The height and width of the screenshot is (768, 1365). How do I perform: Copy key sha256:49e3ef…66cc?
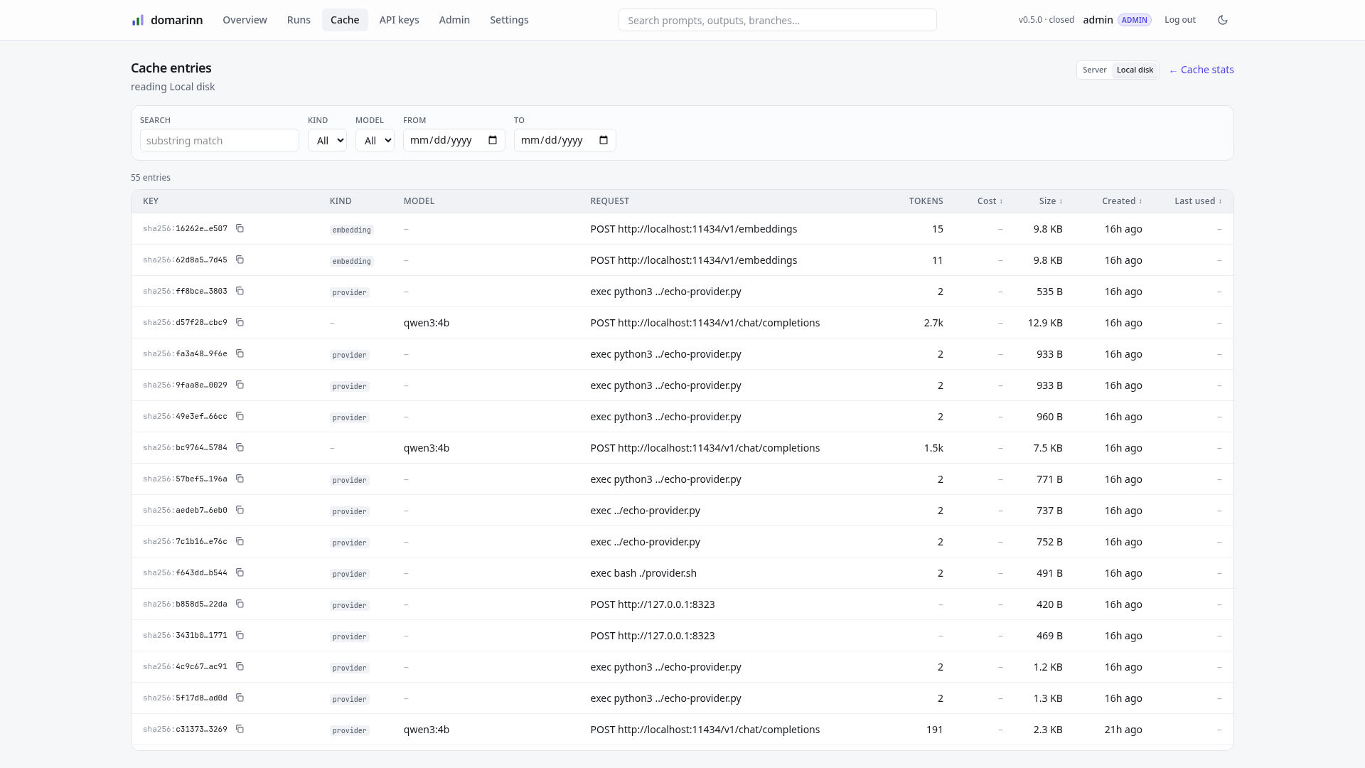pyautogui.click(x=240, y=416)
